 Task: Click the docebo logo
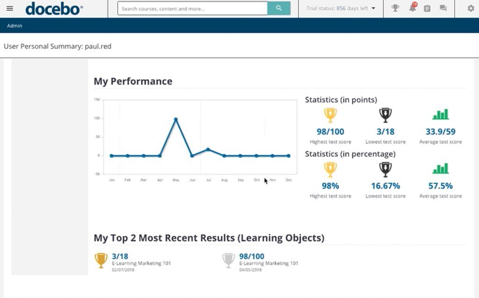[54, 8]
